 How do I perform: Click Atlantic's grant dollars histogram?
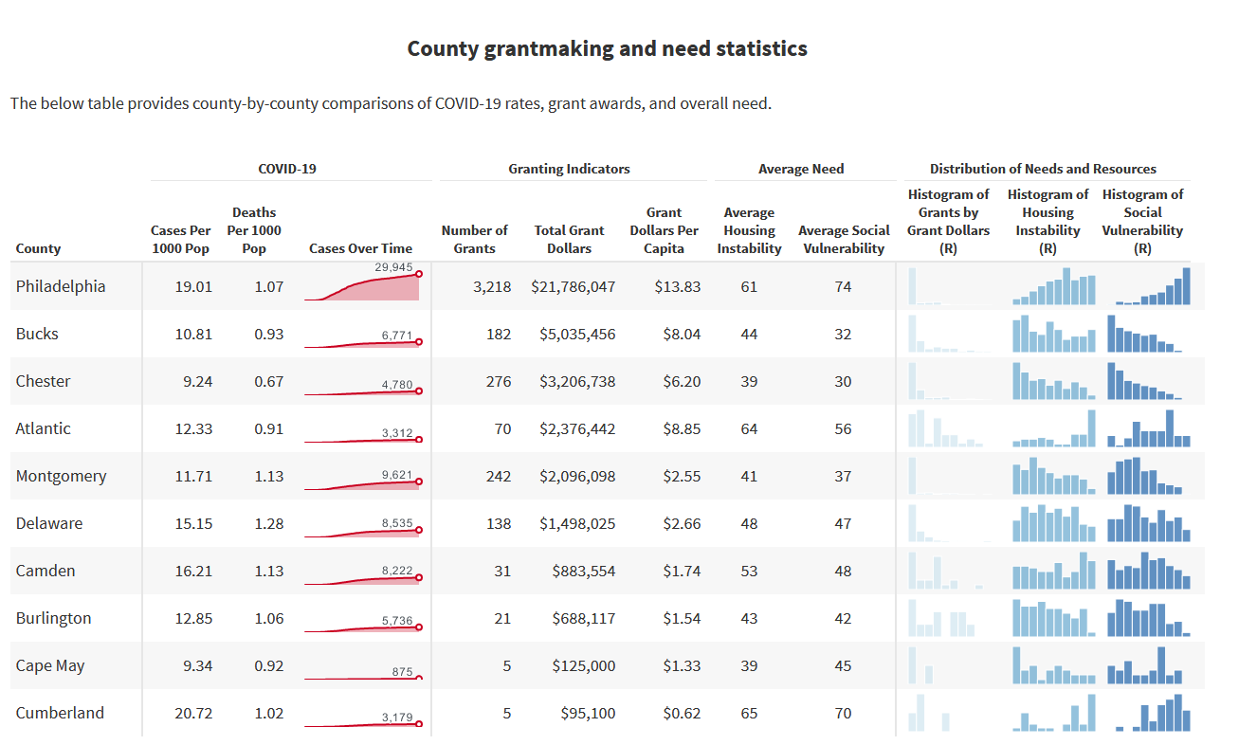point(945,427)
